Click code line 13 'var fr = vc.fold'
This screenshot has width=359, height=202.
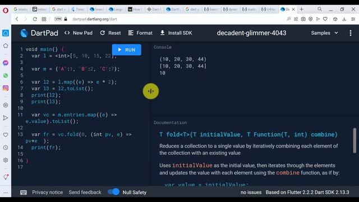click(x=81, y=135)
